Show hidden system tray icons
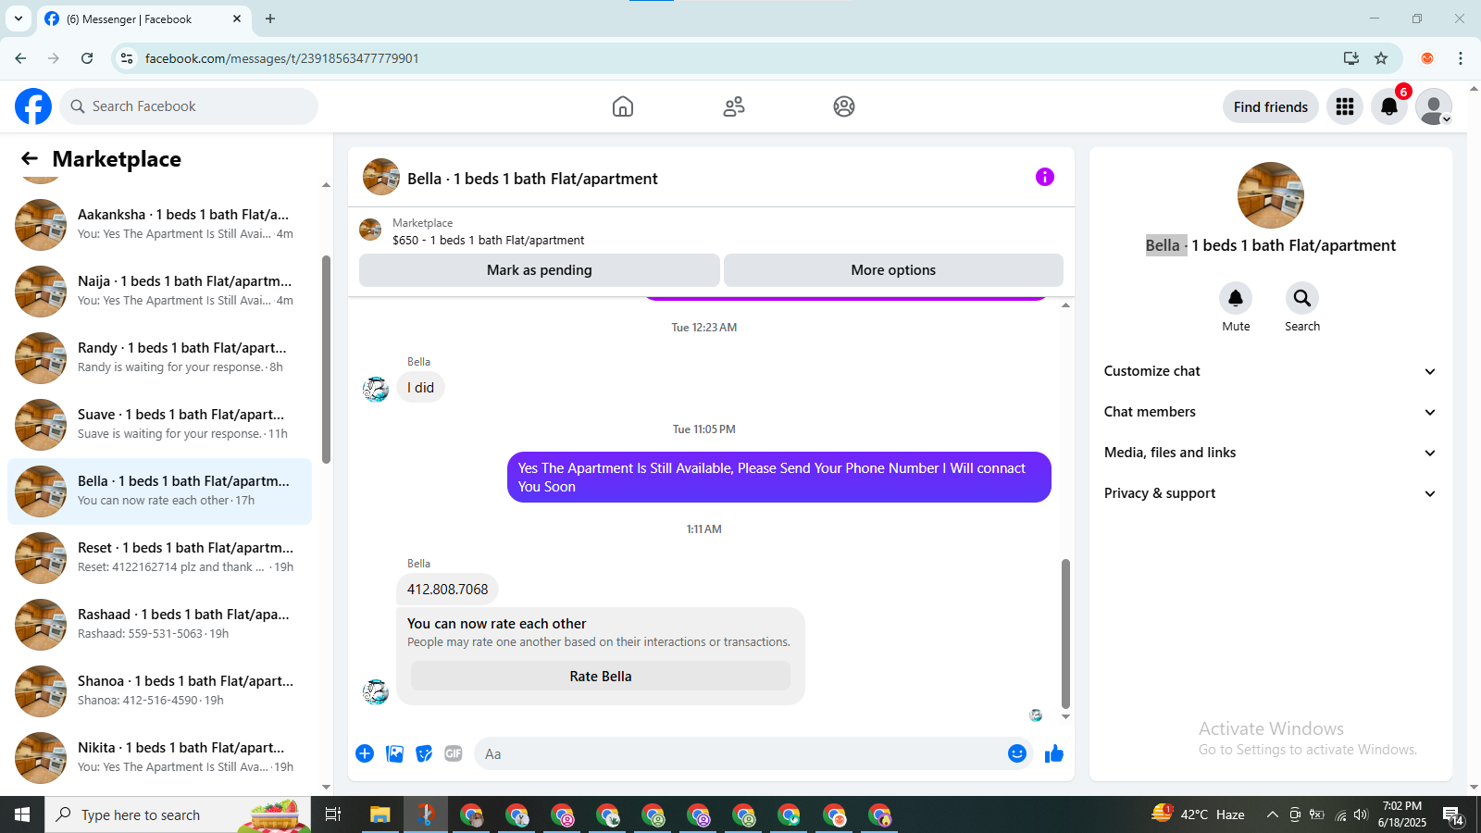The image size is (1481, 833). point(1273,814)
